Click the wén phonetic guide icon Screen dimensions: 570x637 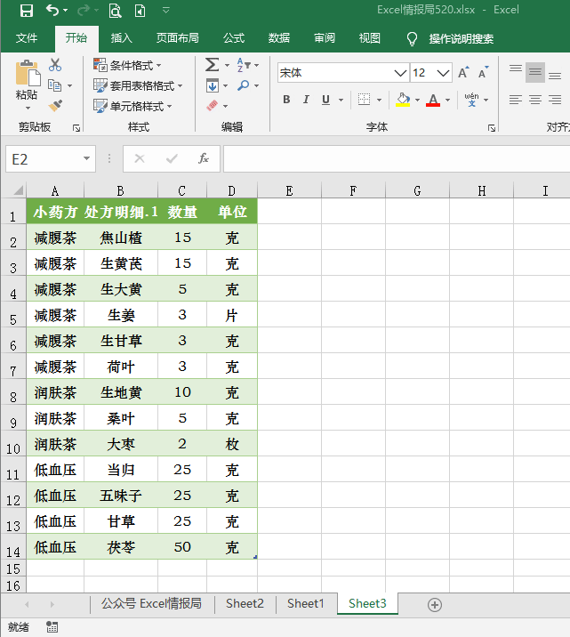(x=472, y=100)
